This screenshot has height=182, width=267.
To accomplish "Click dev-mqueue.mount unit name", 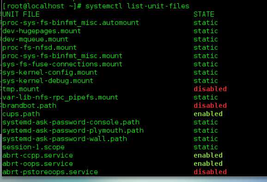I will click(36, 39).
